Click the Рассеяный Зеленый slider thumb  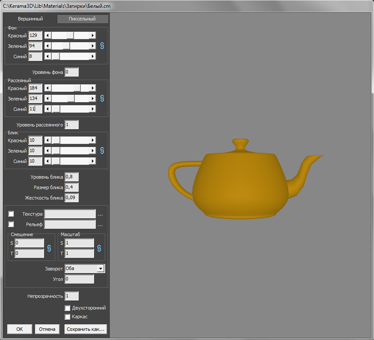click(x=71, y=98)
